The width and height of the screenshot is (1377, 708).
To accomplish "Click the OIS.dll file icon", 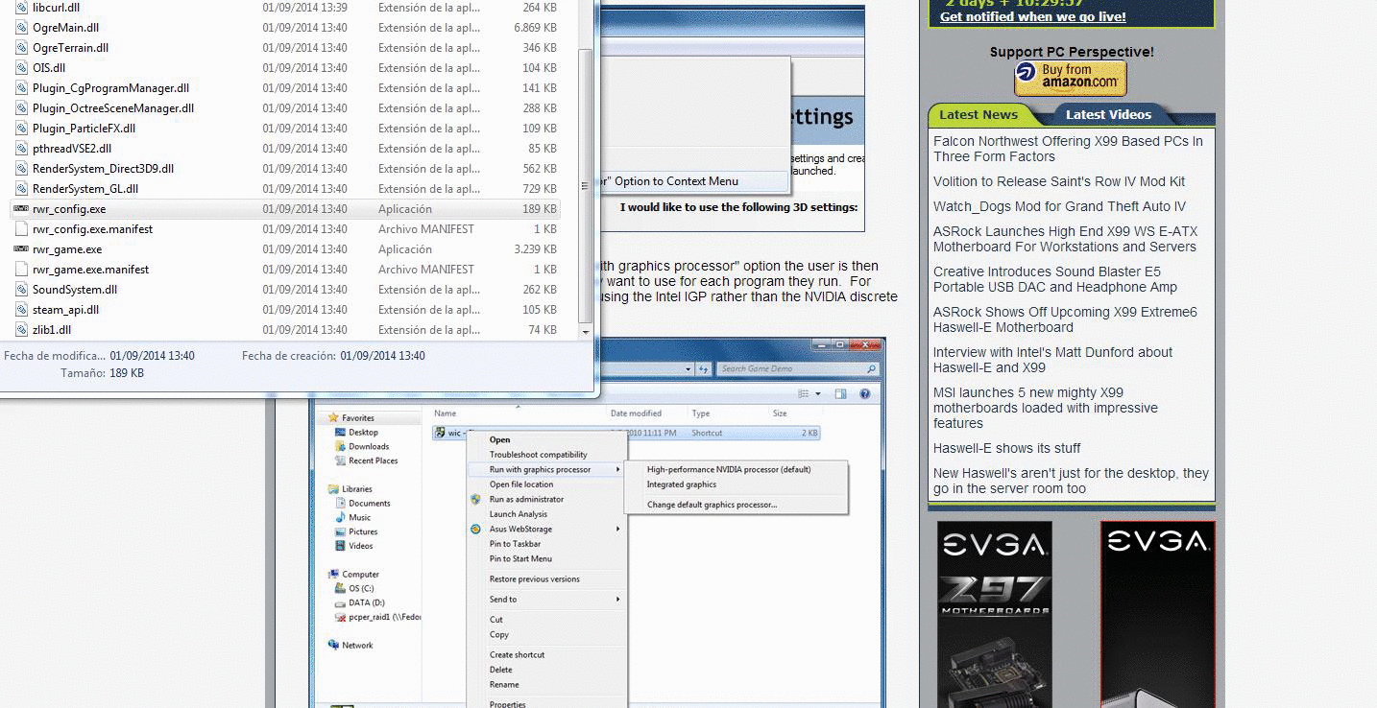I will point(21,68).
